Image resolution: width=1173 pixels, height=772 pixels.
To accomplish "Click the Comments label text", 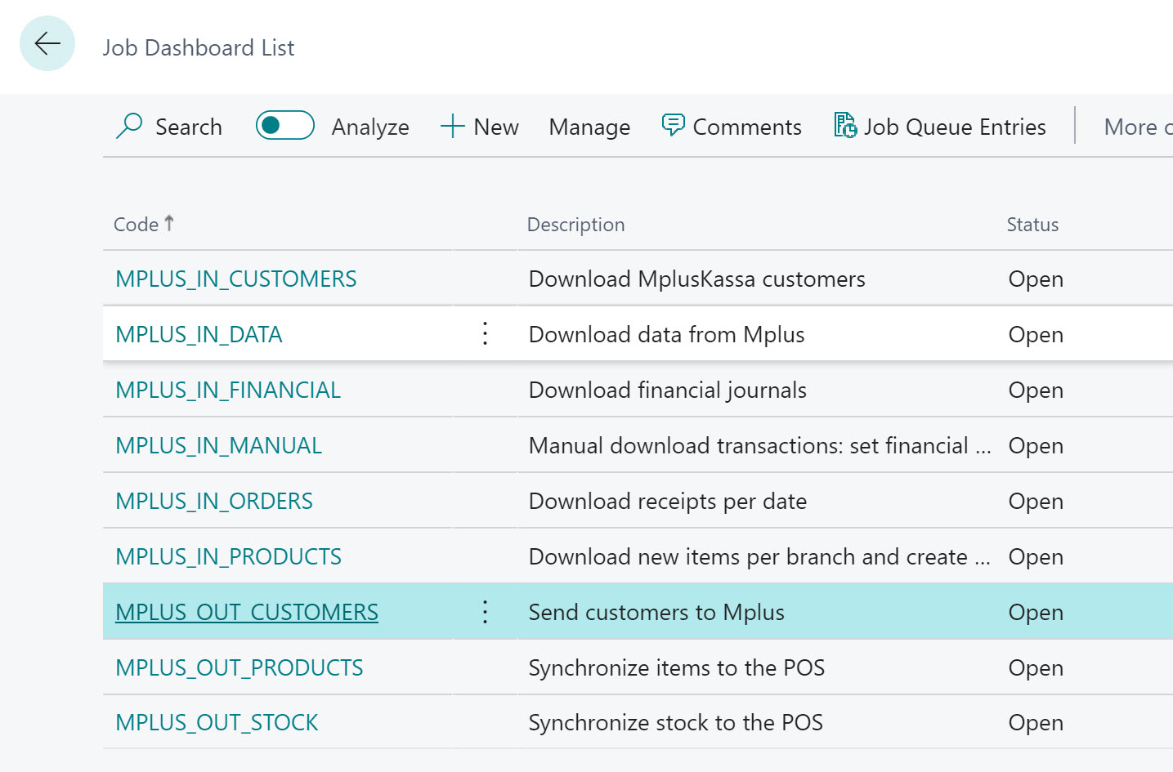I will 747,127.
